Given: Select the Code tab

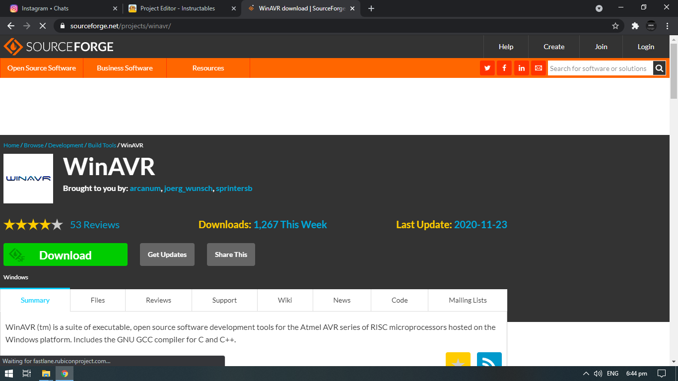Looking at the screenshot, I should 400,300.
